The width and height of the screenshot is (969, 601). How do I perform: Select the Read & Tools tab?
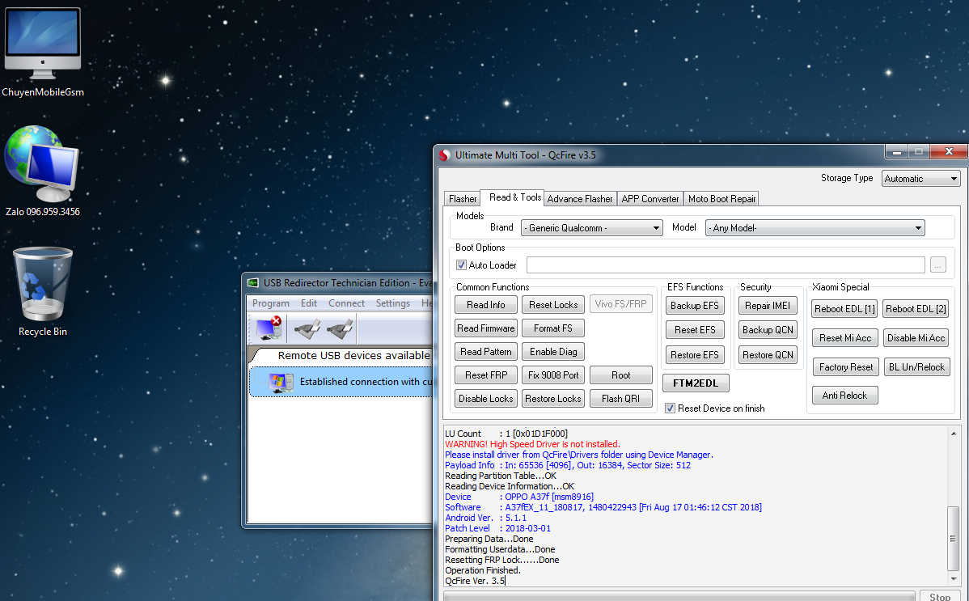[514, 197]
